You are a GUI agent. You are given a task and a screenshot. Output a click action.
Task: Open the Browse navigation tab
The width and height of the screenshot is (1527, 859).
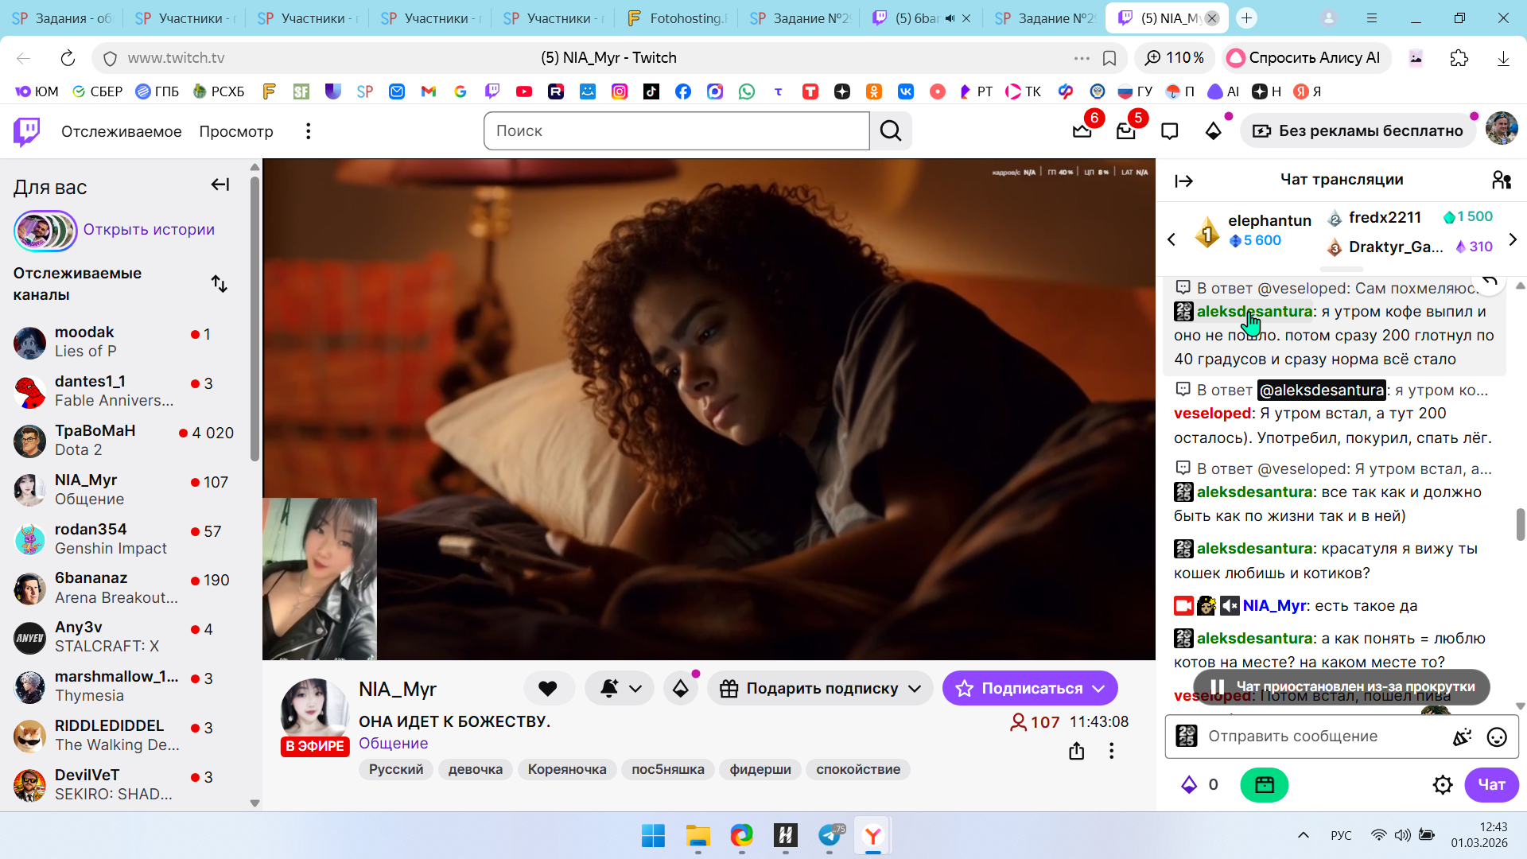pyautogui.click(x=236, y=131)
